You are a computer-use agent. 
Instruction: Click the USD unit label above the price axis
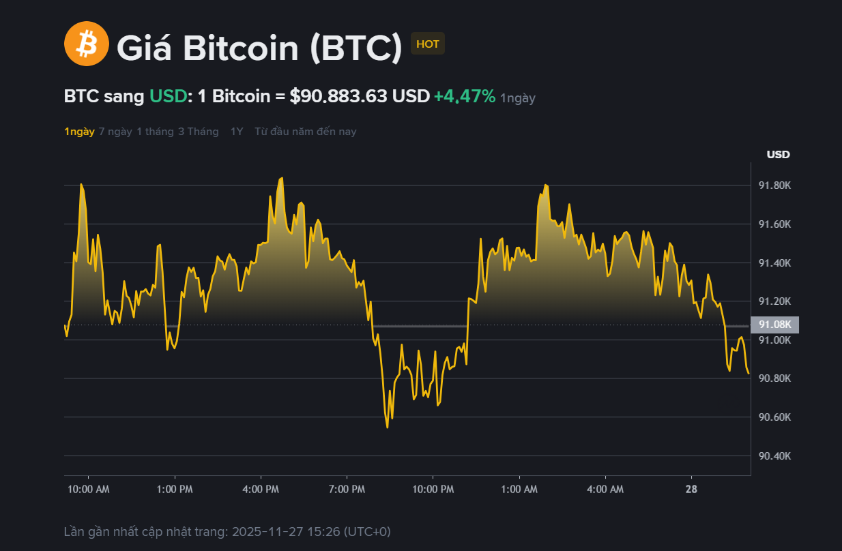(778, 155)
